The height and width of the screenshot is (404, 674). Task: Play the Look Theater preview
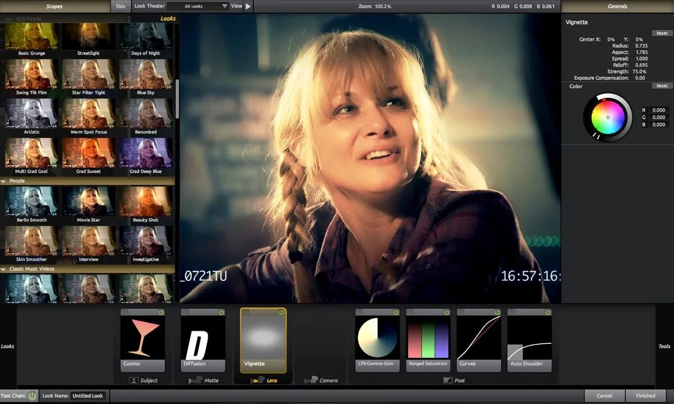pyautogui.click(x=248, y=6)
